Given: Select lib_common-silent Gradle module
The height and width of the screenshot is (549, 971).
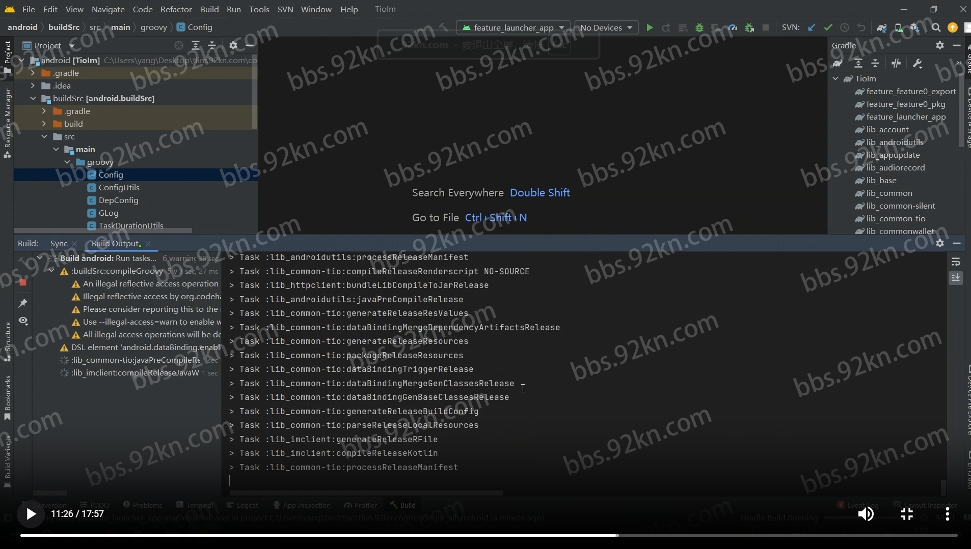Looking at the screenshot, I should 900,206.
